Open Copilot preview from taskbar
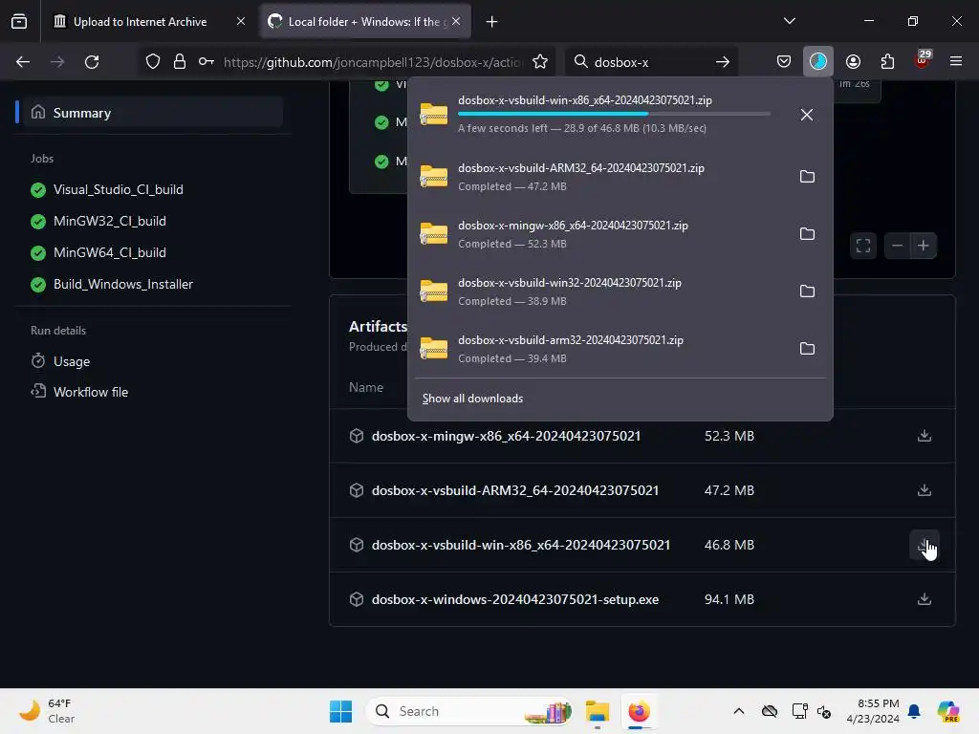Viewport: 979px width, 734px height. [948, 711]
